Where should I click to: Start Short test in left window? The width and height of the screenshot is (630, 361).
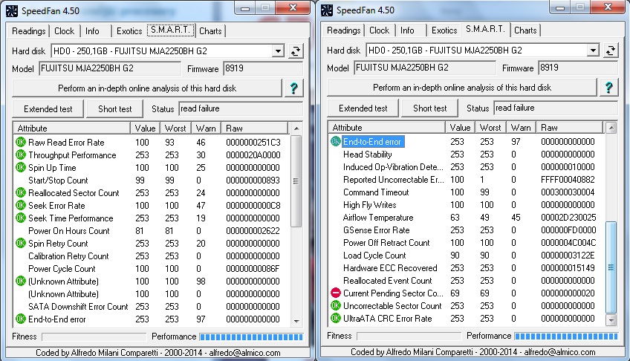[x=115, y=109]
